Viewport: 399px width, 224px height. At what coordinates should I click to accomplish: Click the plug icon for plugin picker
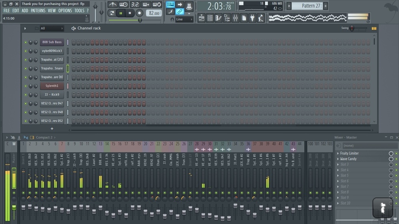(252, 18)
